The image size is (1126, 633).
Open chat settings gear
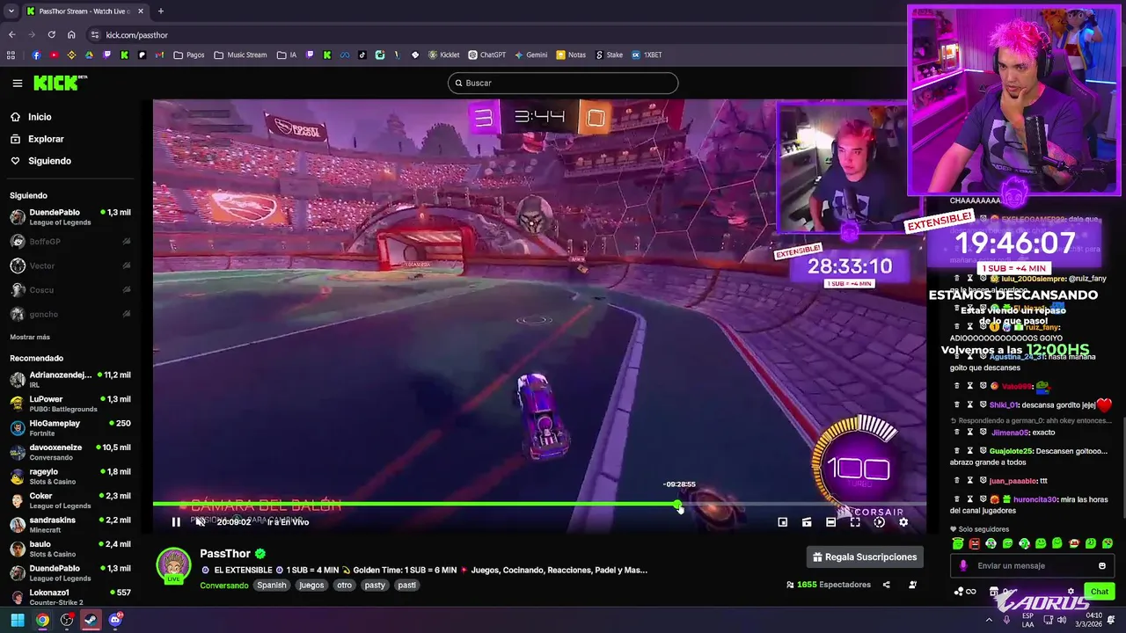tap(1071, 592)
